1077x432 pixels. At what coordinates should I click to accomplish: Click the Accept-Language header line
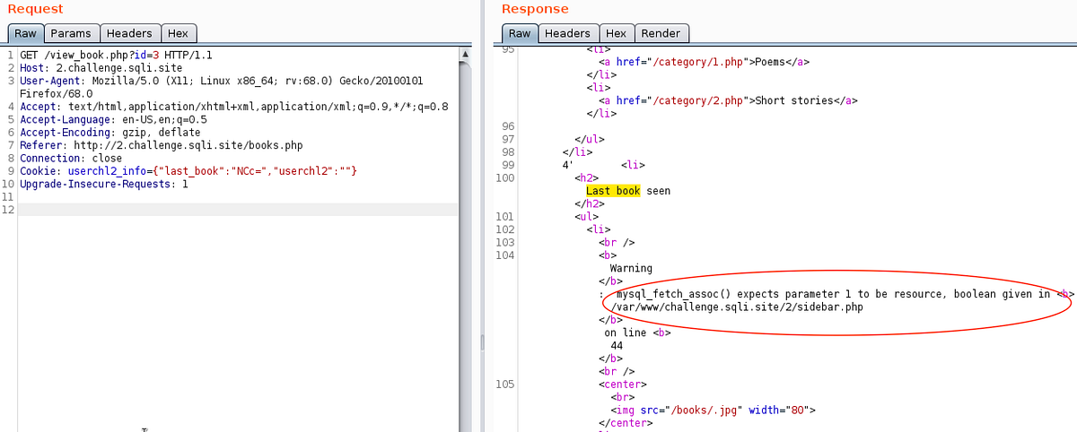(x=113, y=119)
